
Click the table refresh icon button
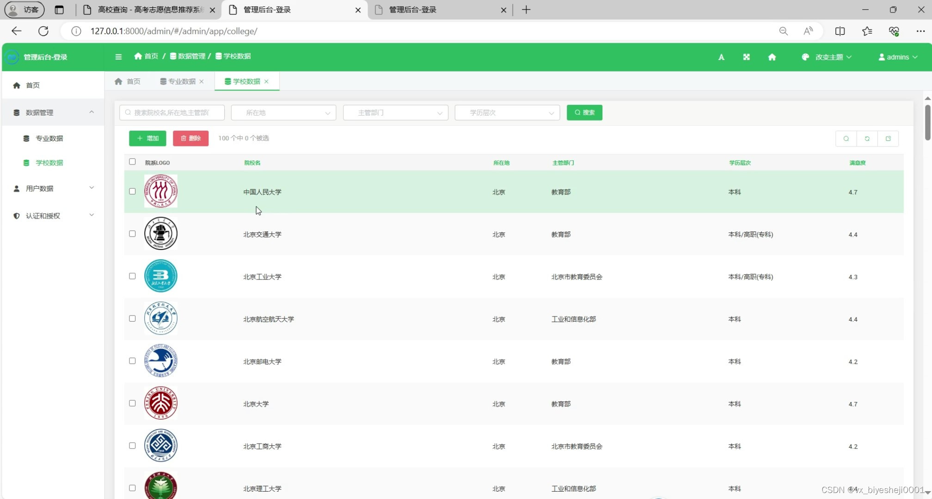coord(867,139)
